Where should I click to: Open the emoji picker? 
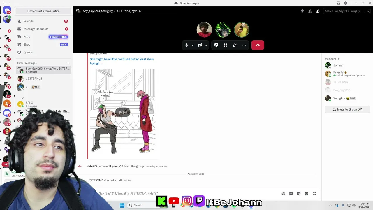[307, 193]
